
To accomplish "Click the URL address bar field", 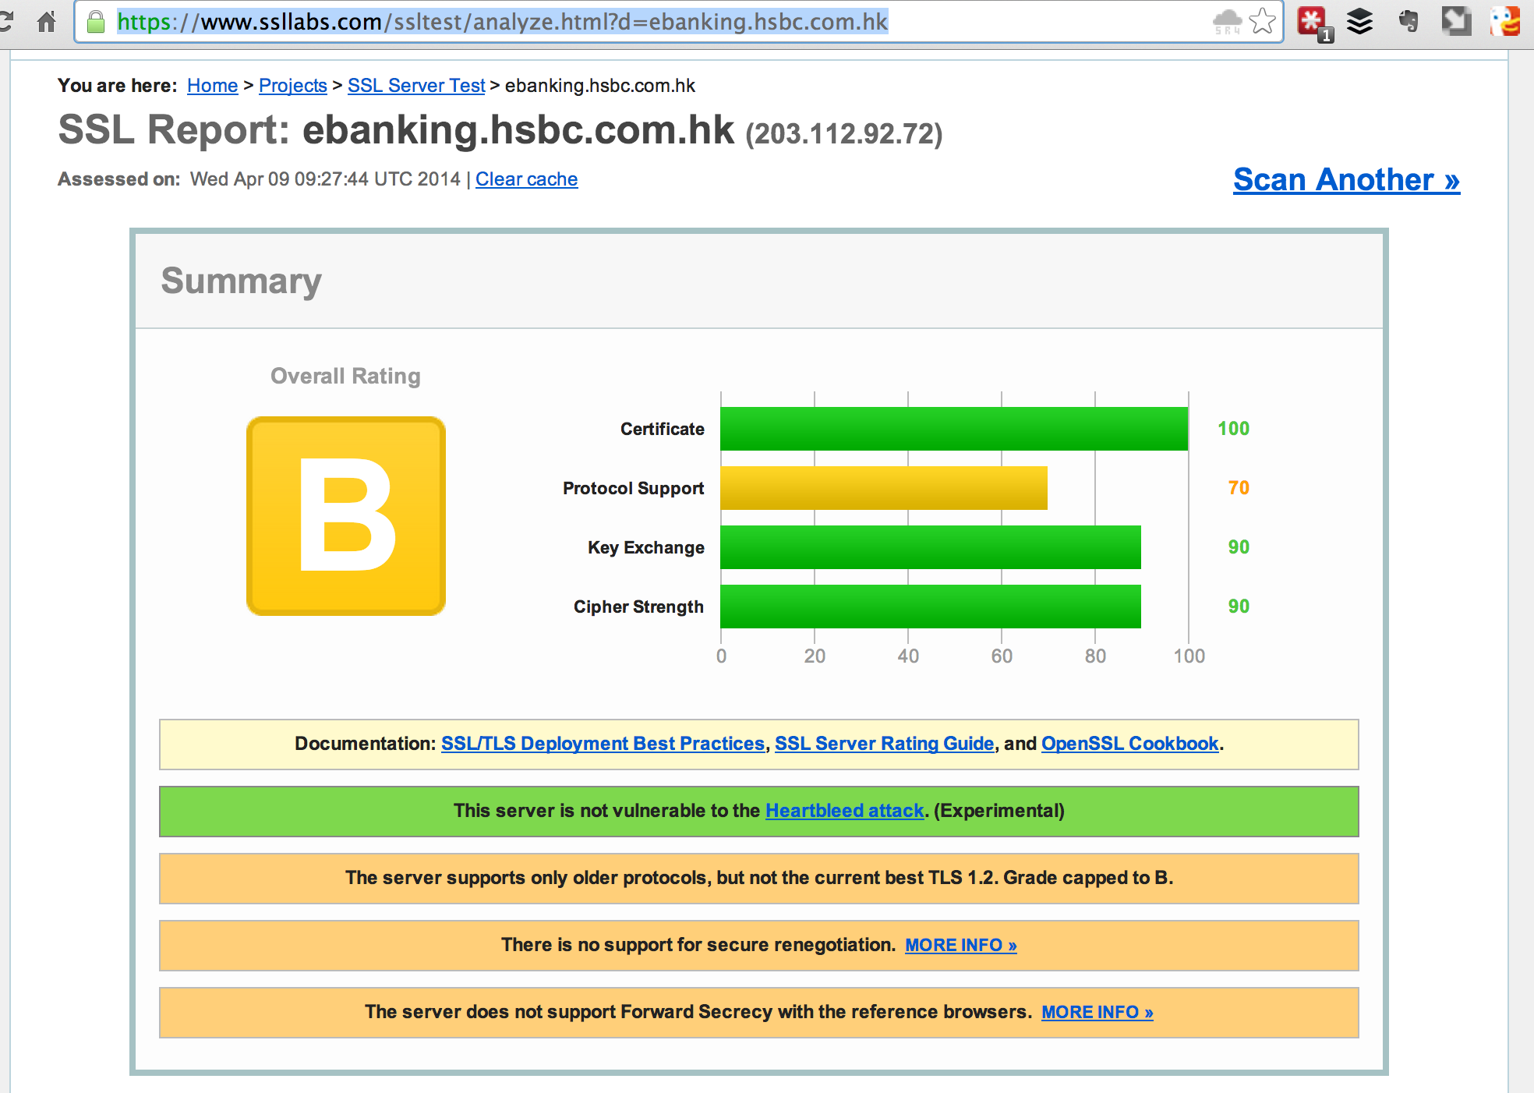I will click(x=663, y=22).
